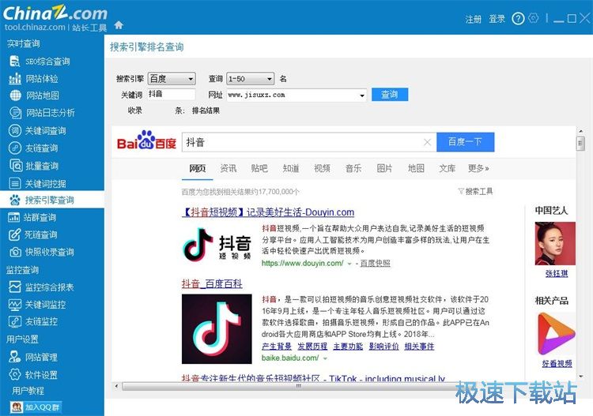Open the 影响评价 sublink
The height and width of the screenshot is (416, 593).
[383, 347]
